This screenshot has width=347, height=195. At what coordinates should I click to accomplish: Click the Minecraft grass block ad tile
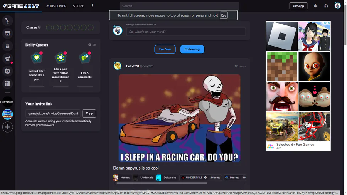[282, 66]
